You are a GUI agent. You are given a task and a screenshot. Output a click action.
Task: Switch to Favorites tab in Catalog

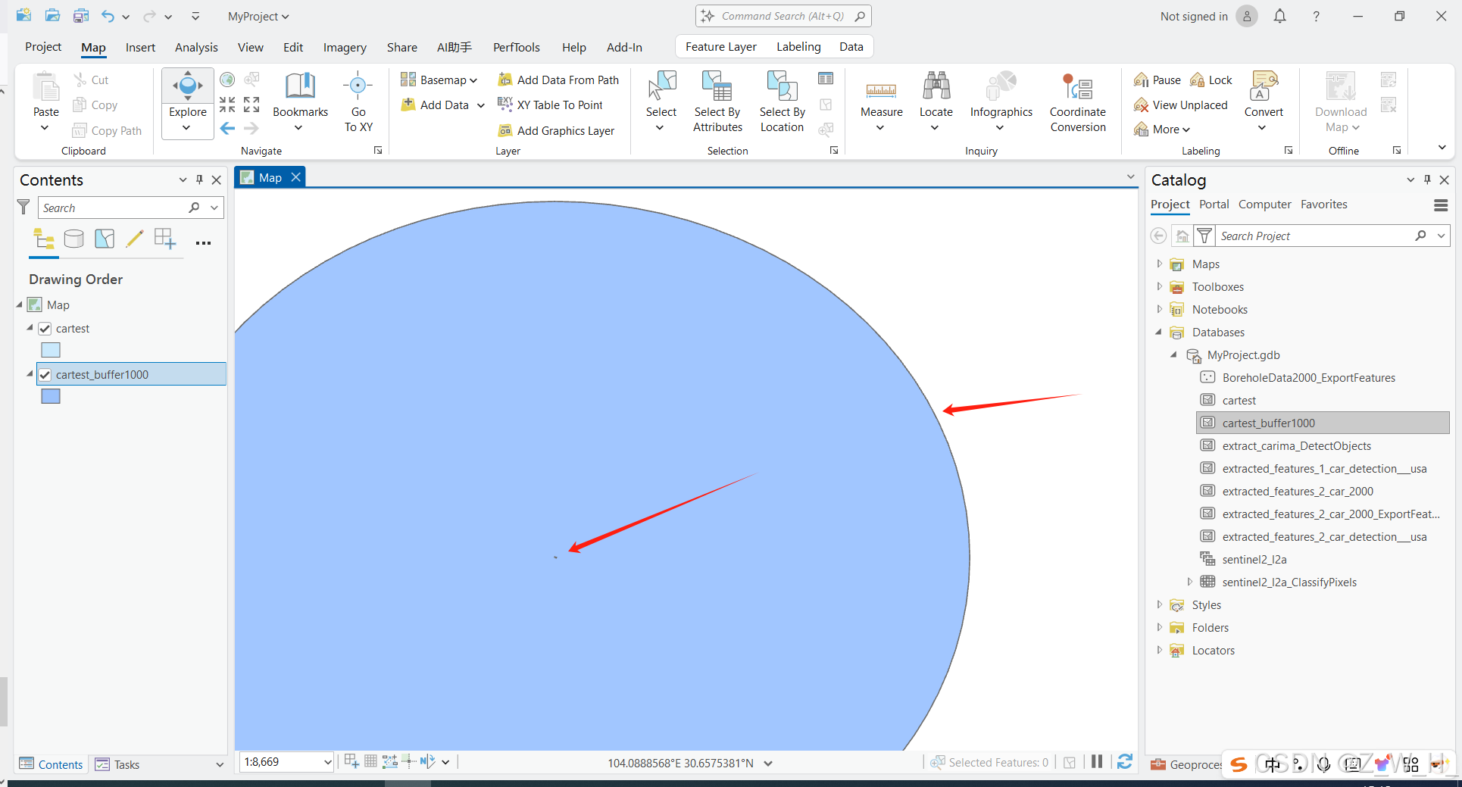tap(1323, 205)
